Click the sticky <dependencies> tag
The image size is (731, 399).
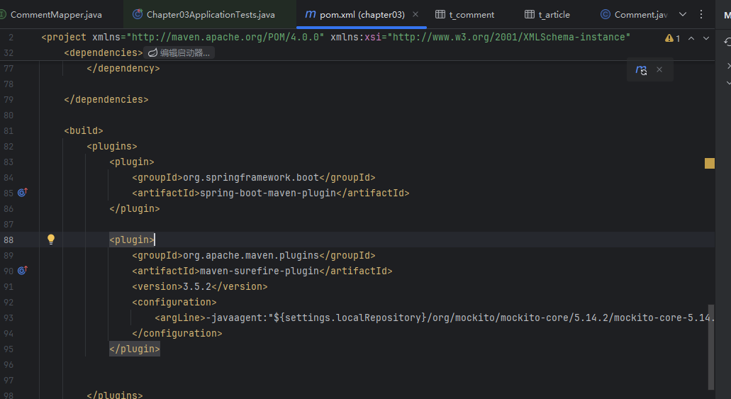pos(104,52)
